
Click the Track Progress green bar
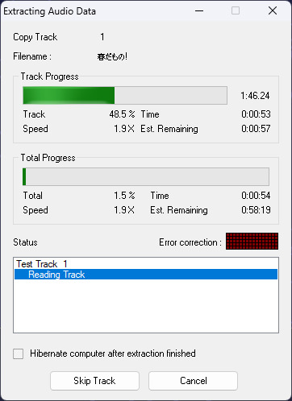(x=69, y=95)
